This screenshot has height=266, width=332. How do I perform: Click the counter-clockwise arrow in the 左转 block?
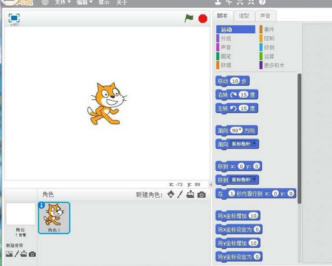233,108
